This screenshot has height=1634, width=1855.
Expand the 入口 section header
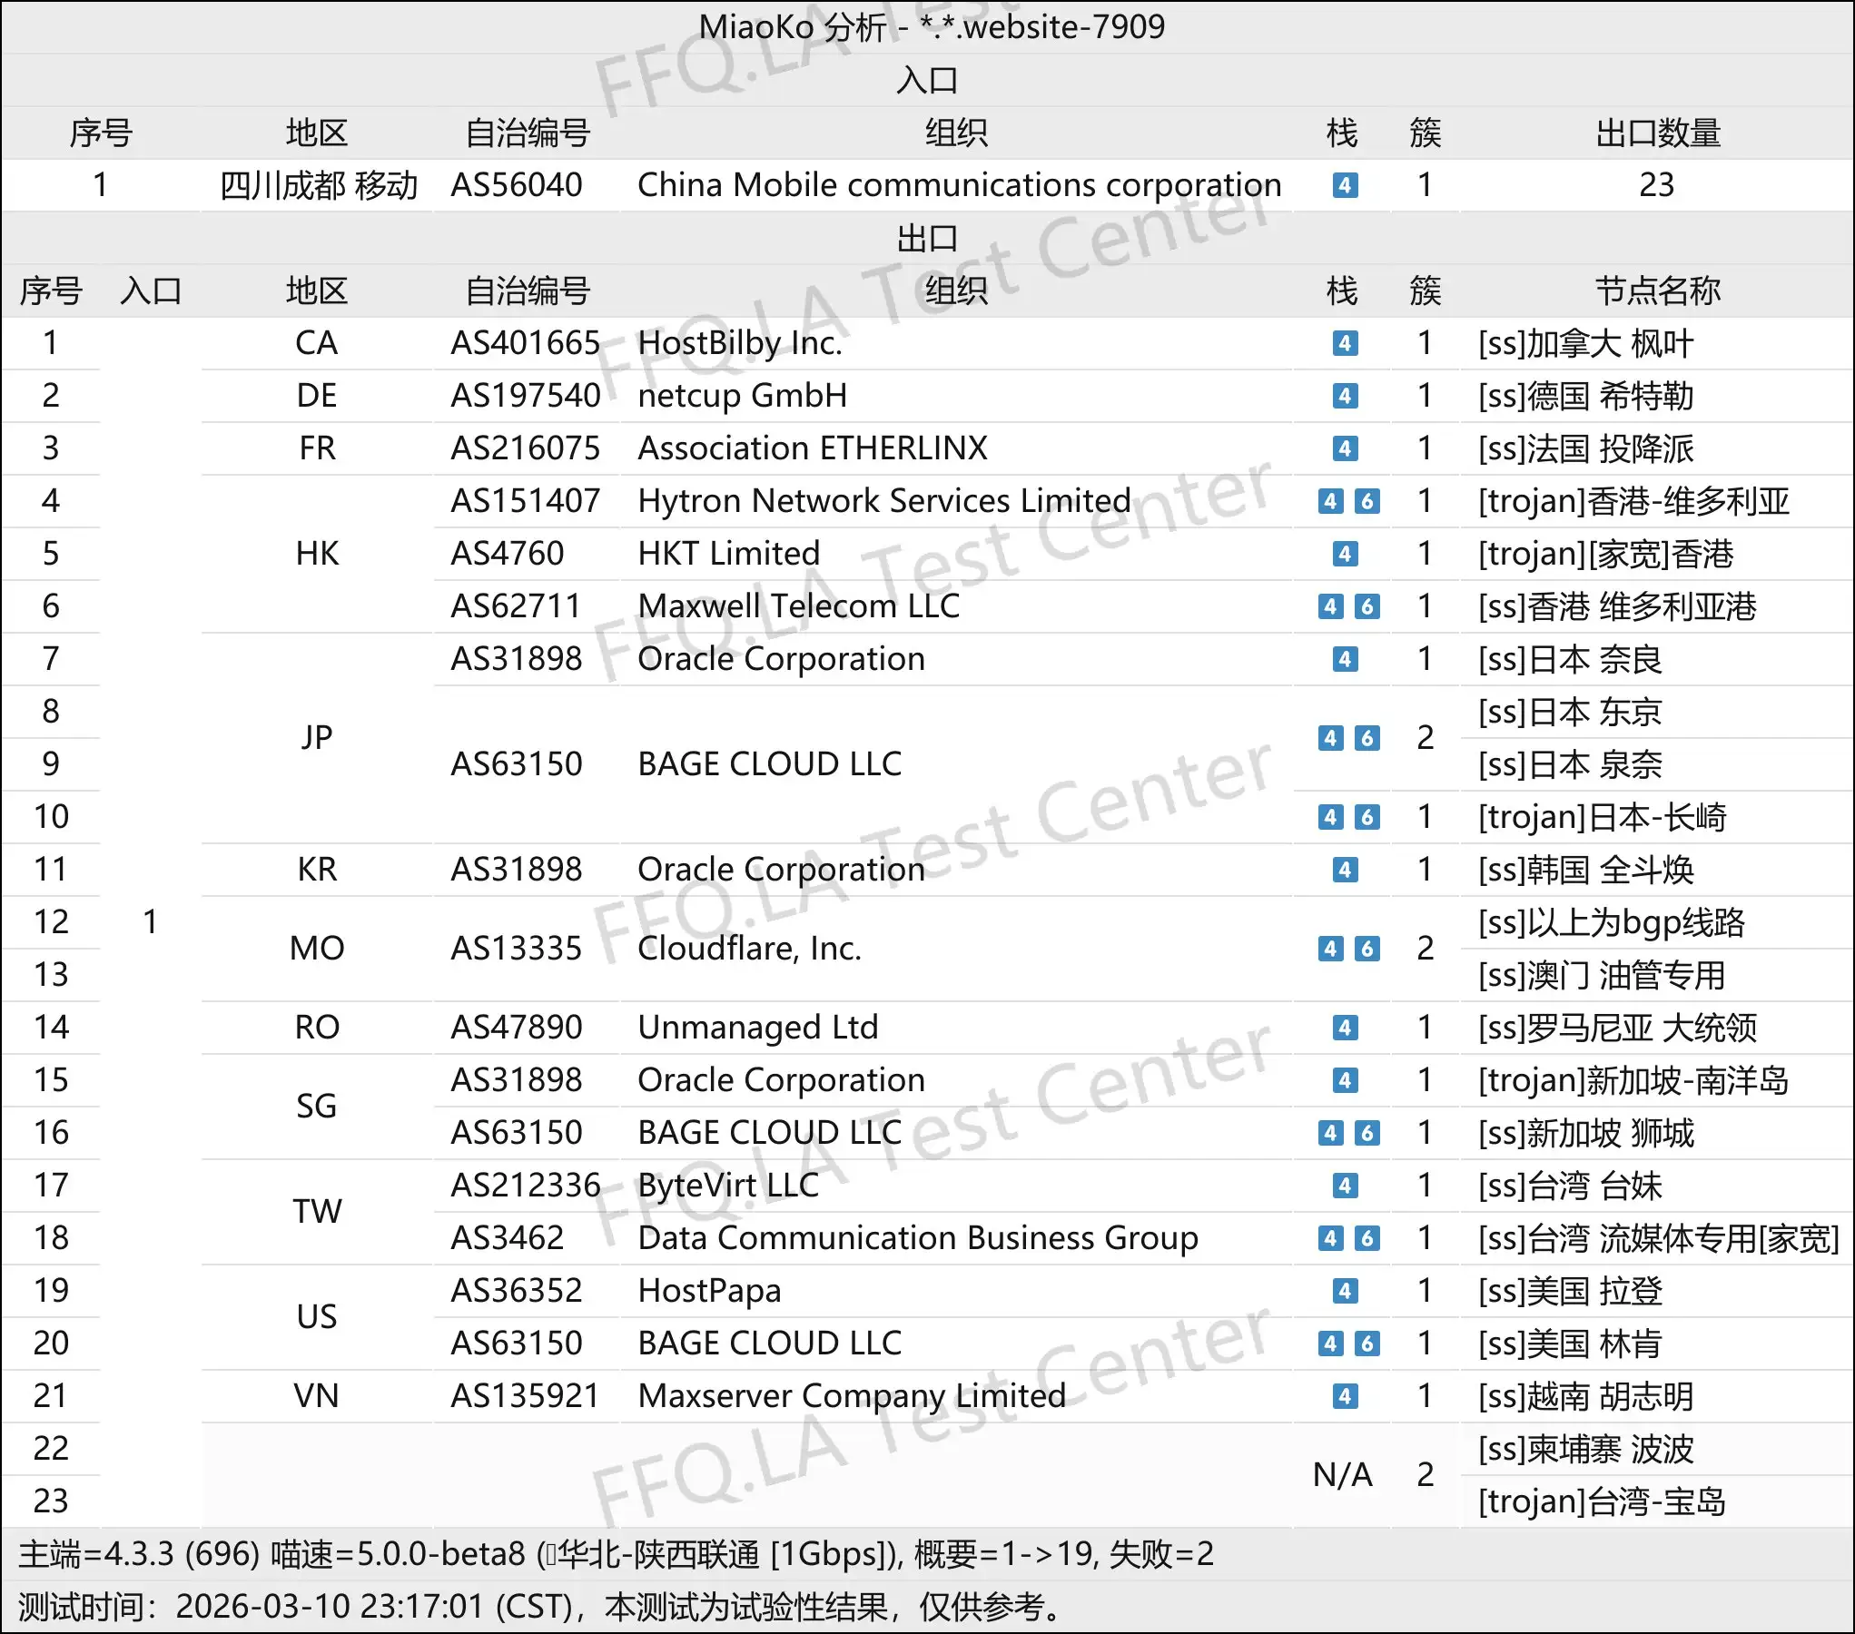point(927,81)
